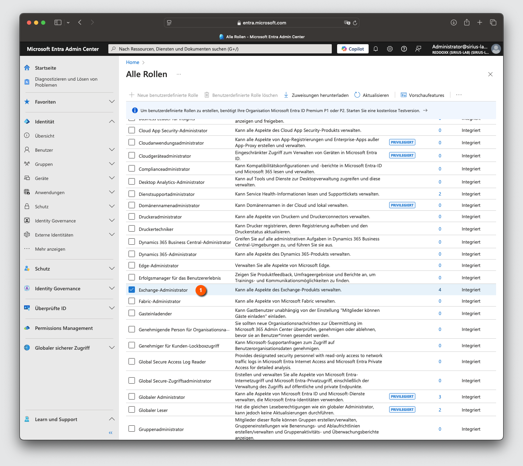Open Safari downloads icon
Viewport: 523px width, 466px height.
coord(454,22)
